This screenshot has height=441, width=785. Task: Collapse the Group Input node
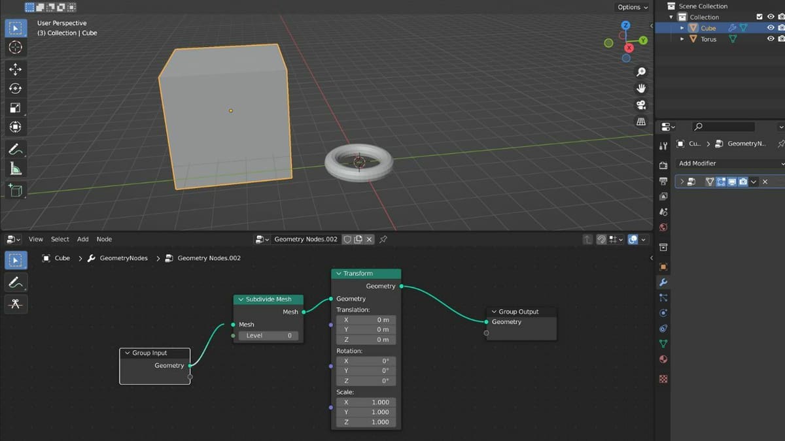pyautogui.click(x=128, y=353)
